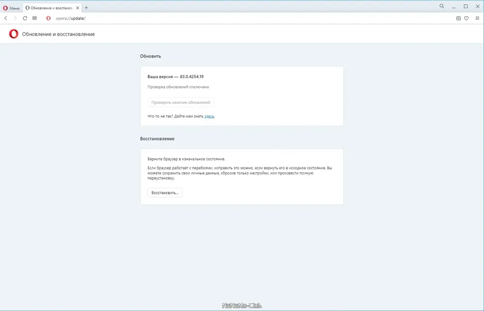Close the Обновление и восстановление tab
This screenshot has width=484, height=311.
pos(77,8)
